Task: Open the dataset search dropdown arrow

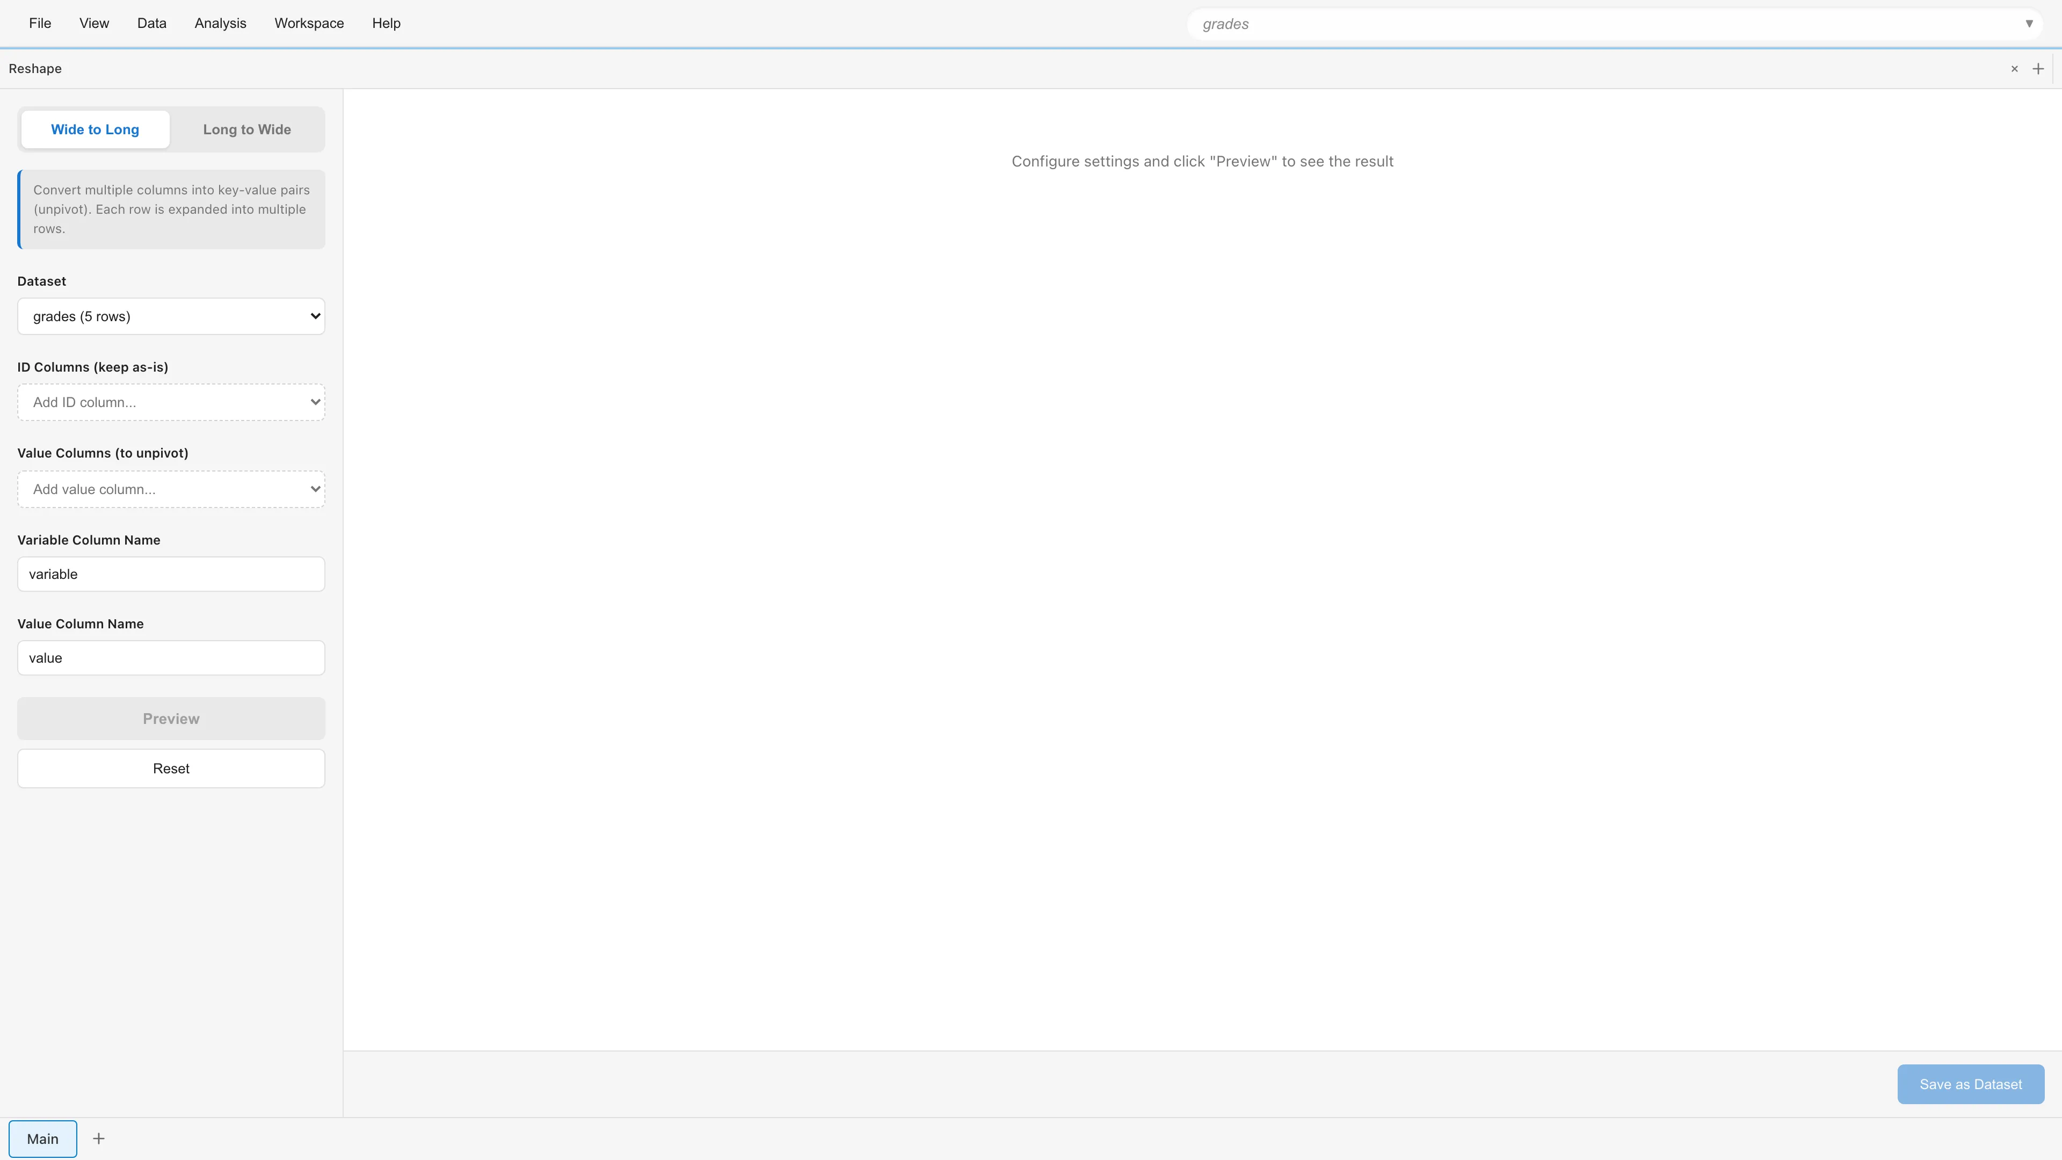Action: point(2030,23)
